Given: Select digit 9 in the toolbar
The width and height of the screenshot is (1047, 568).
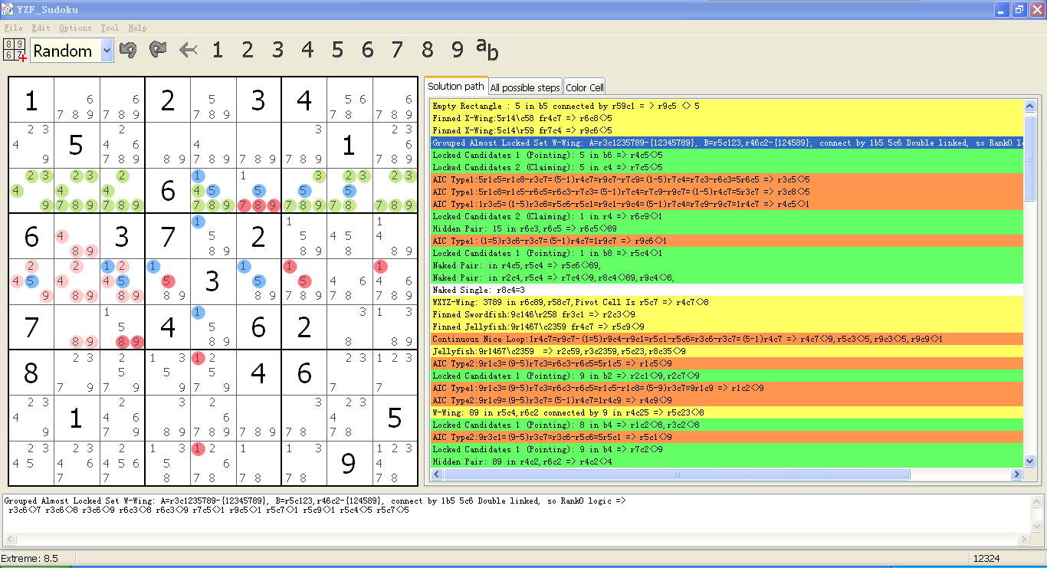Looking at the screenshot, I should [x=458, y=51].
